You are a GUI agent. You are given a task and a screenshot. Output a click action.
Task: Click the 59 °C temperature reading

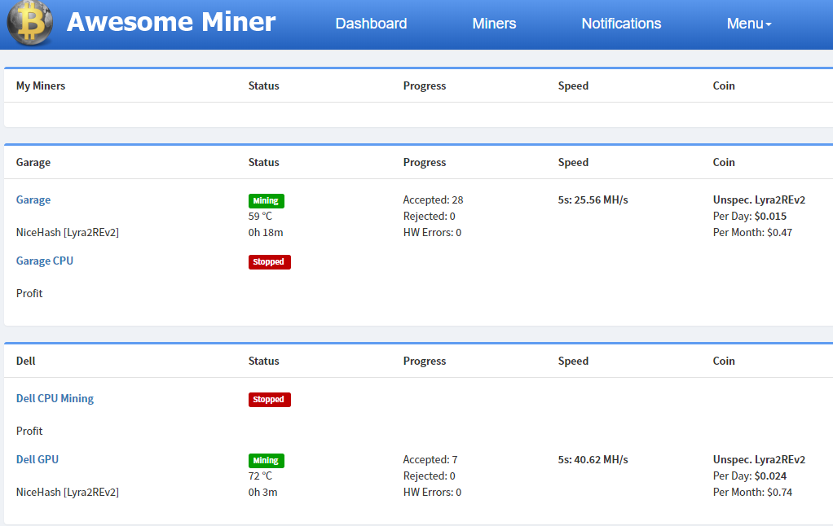pyautogui.click(x=260, y=216)
